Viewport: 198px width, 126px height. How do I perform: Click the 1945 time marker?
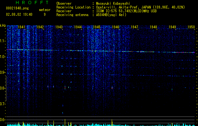(x=97, y=27)
